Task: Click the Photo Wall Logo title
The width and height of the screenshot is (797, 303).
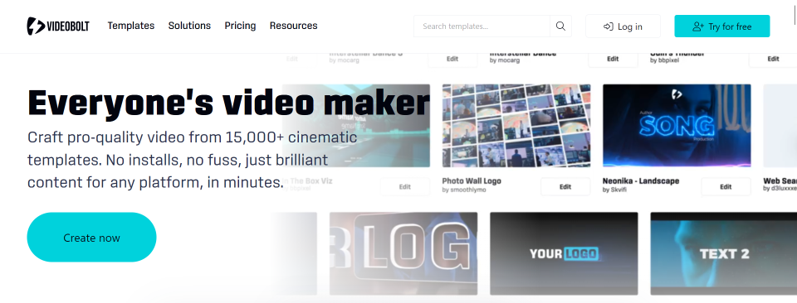Action: (472, 180)
